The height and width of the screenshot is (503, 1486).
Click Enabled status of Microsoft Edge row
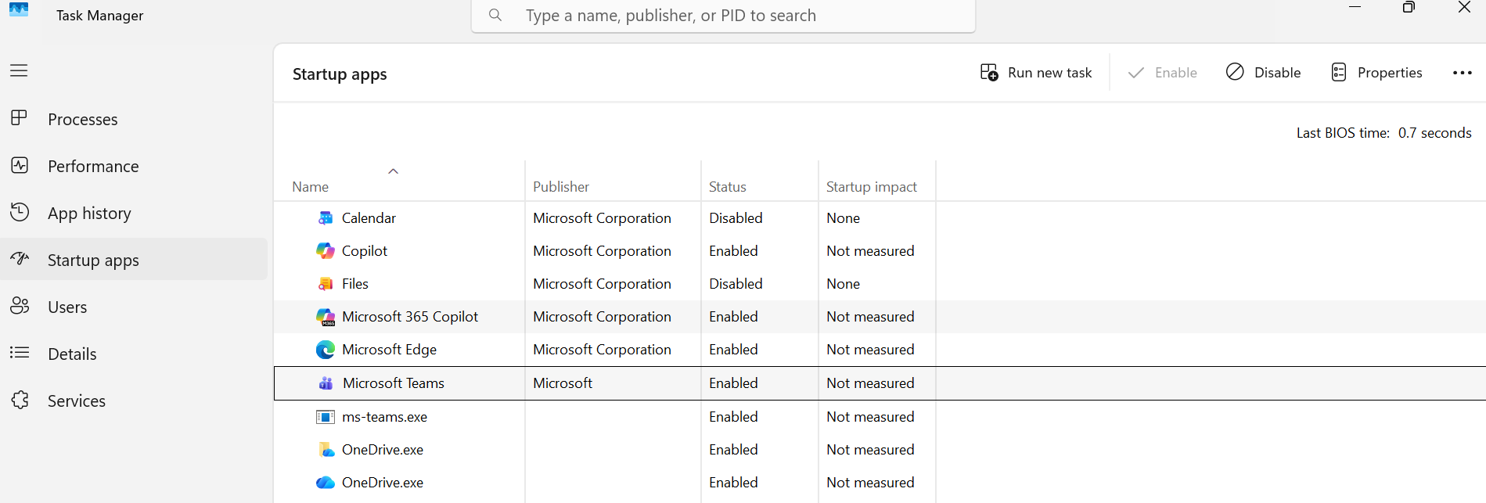pos(733,350)
